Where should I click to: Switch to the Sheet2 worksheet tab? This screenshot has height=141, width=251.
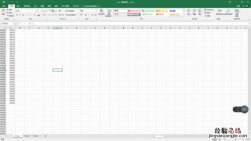coord(27,136)
